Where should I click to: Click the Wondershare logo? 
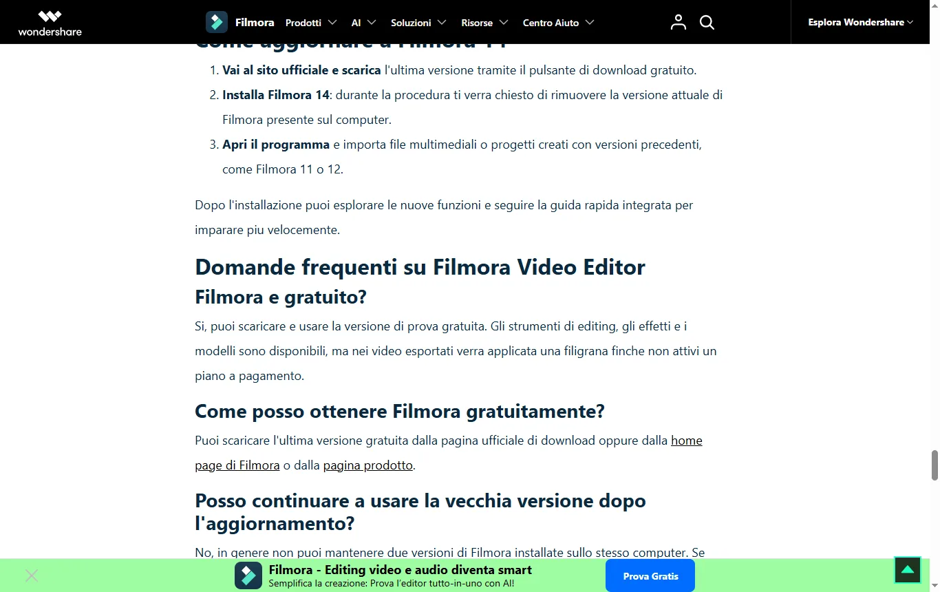(50, 22)
